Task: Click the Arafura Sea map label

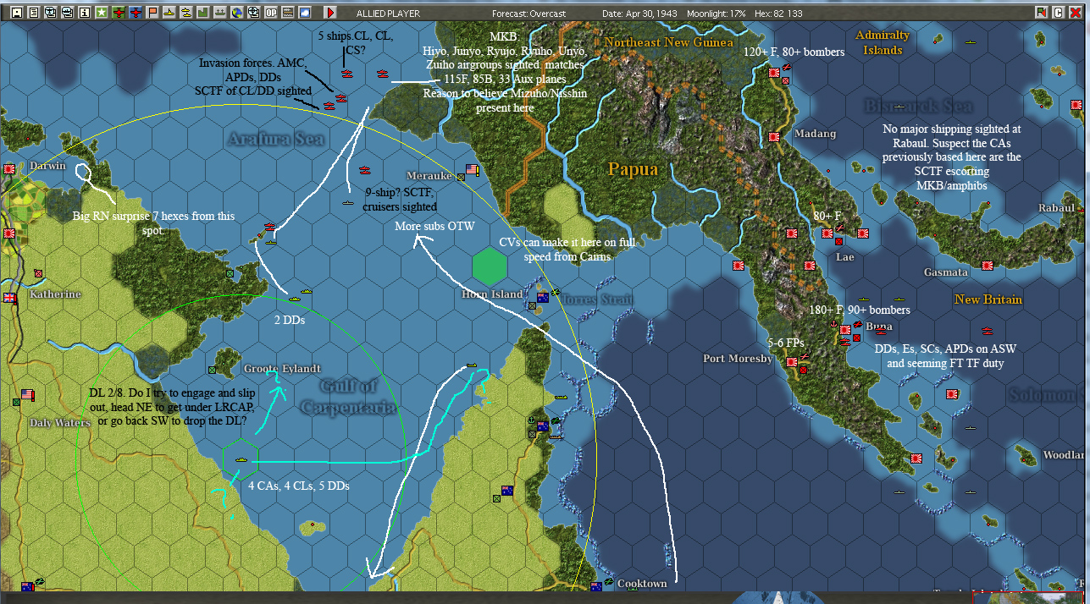Action: 276,139
